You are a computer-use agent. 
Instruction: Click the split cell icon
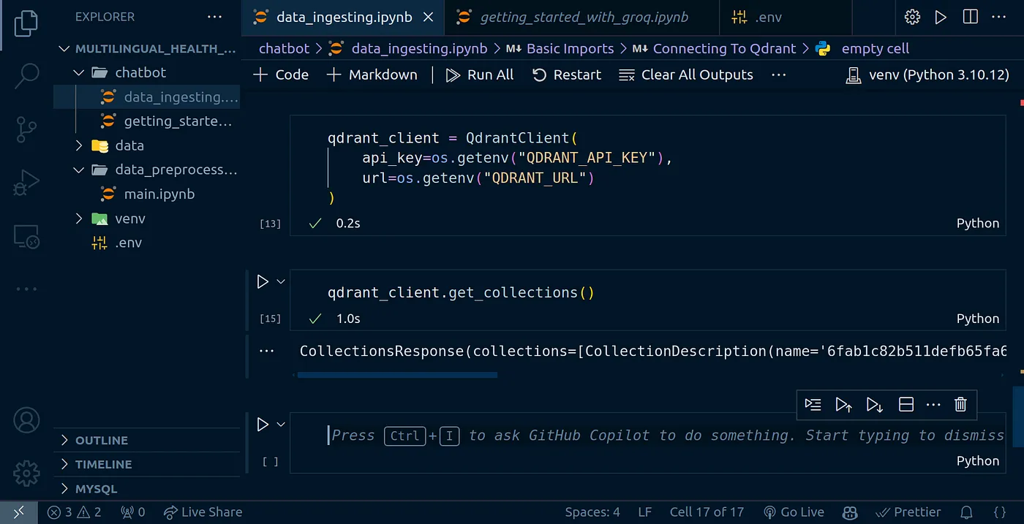coord(906,404)
